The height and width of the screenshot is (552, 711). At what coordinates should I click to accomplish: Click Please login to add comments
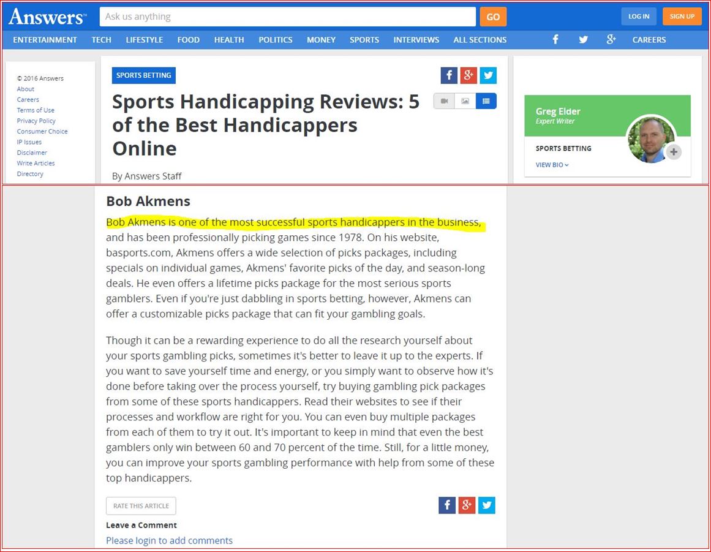(169, 540)
